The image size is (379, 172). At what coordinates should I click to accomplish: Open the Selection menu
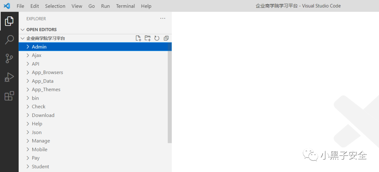pyautogui.click(x=55, y=6)
